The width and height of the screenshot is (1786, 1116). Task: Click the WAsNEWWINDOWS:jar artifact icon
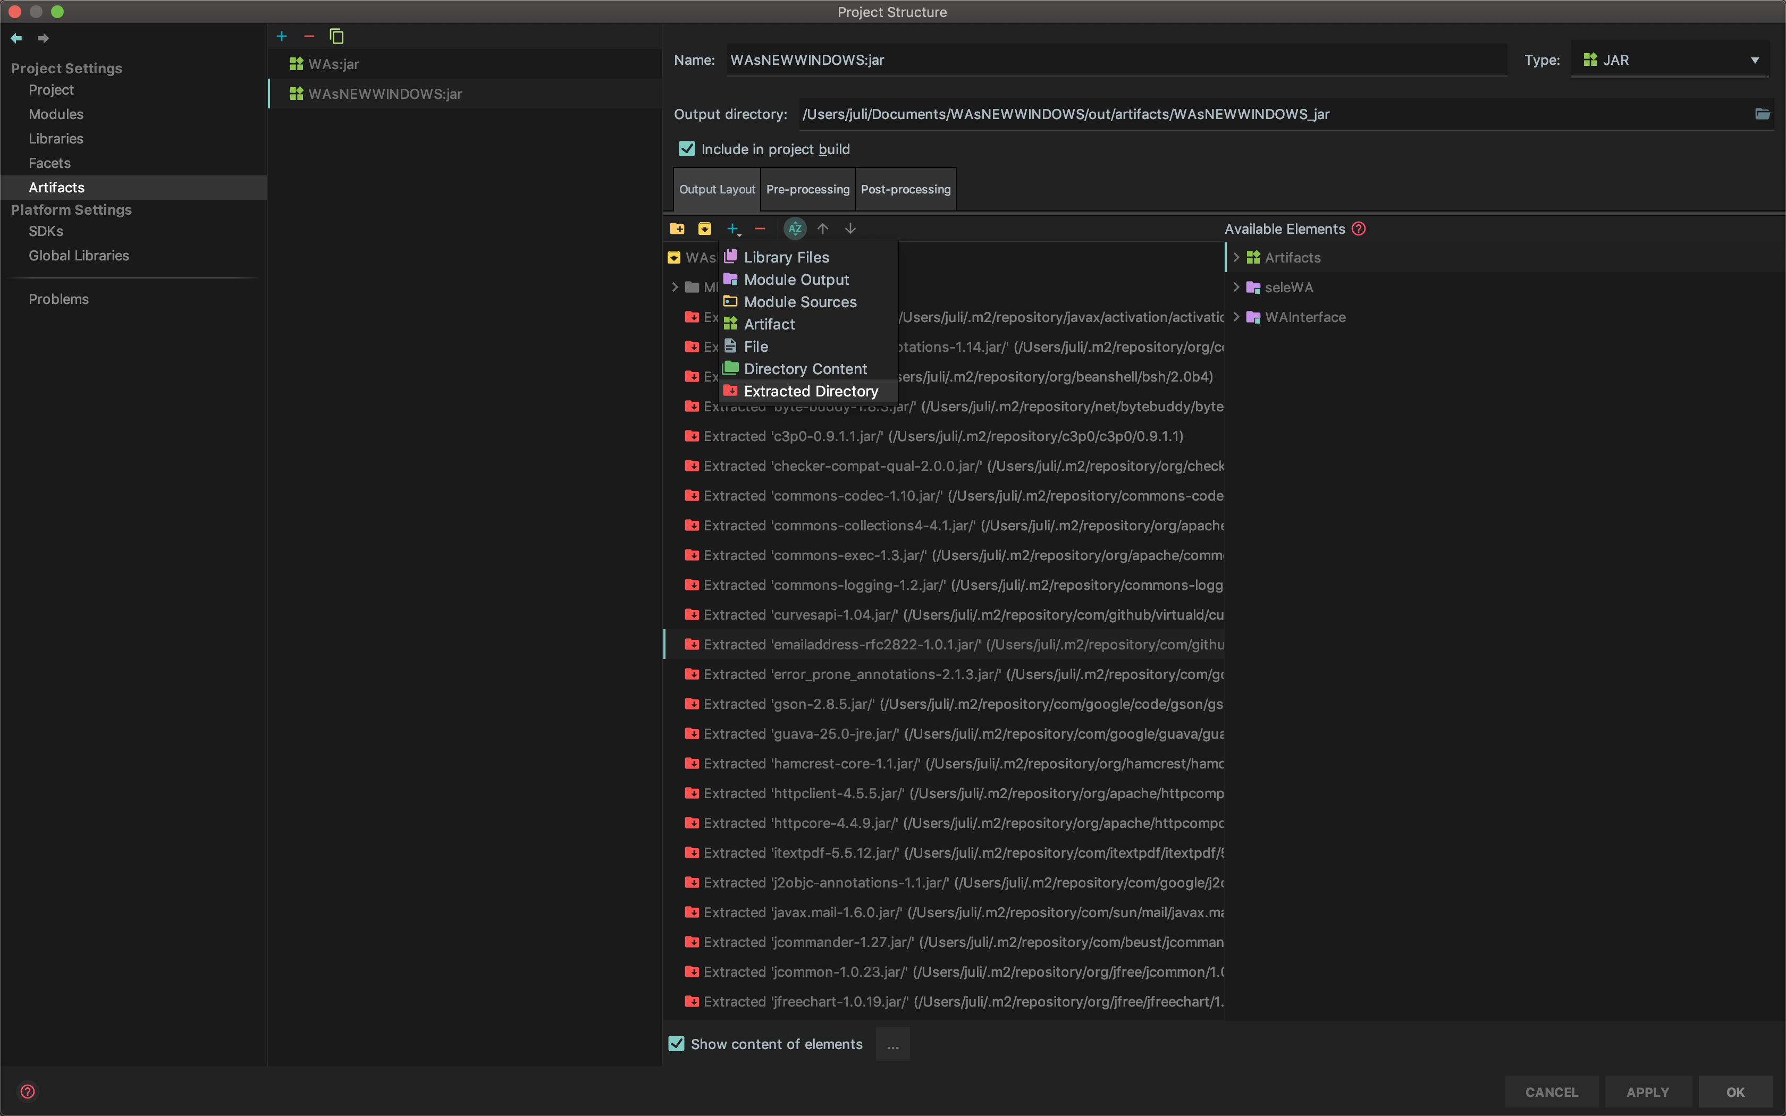tap(297, 94)
